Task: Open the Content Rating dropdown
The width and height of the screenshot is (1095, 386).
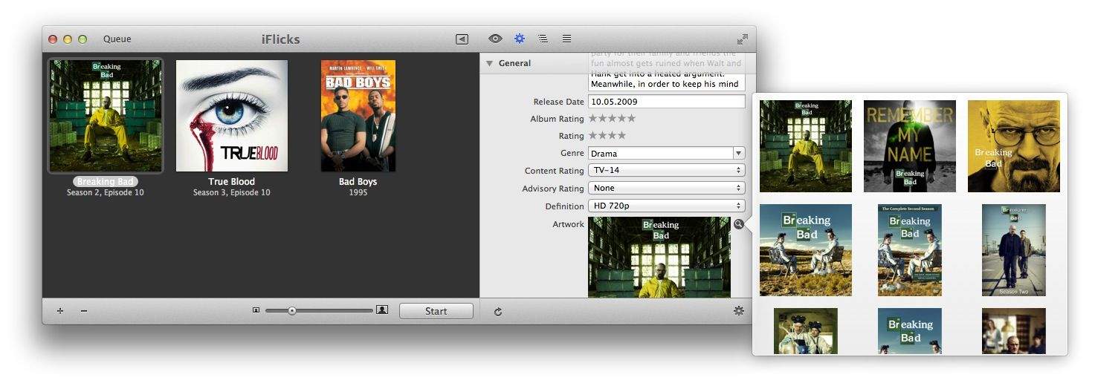Action: (x=666, y=171)
